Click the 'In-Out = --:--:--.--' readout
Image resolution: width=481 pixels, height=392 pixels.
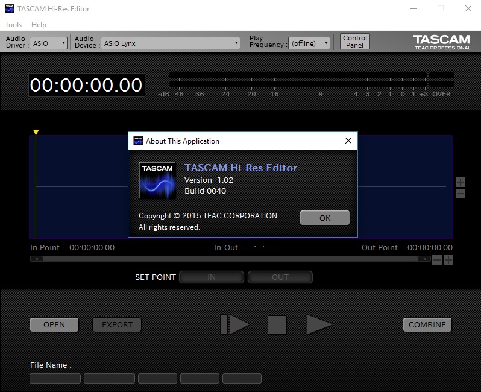click(246, 247)
